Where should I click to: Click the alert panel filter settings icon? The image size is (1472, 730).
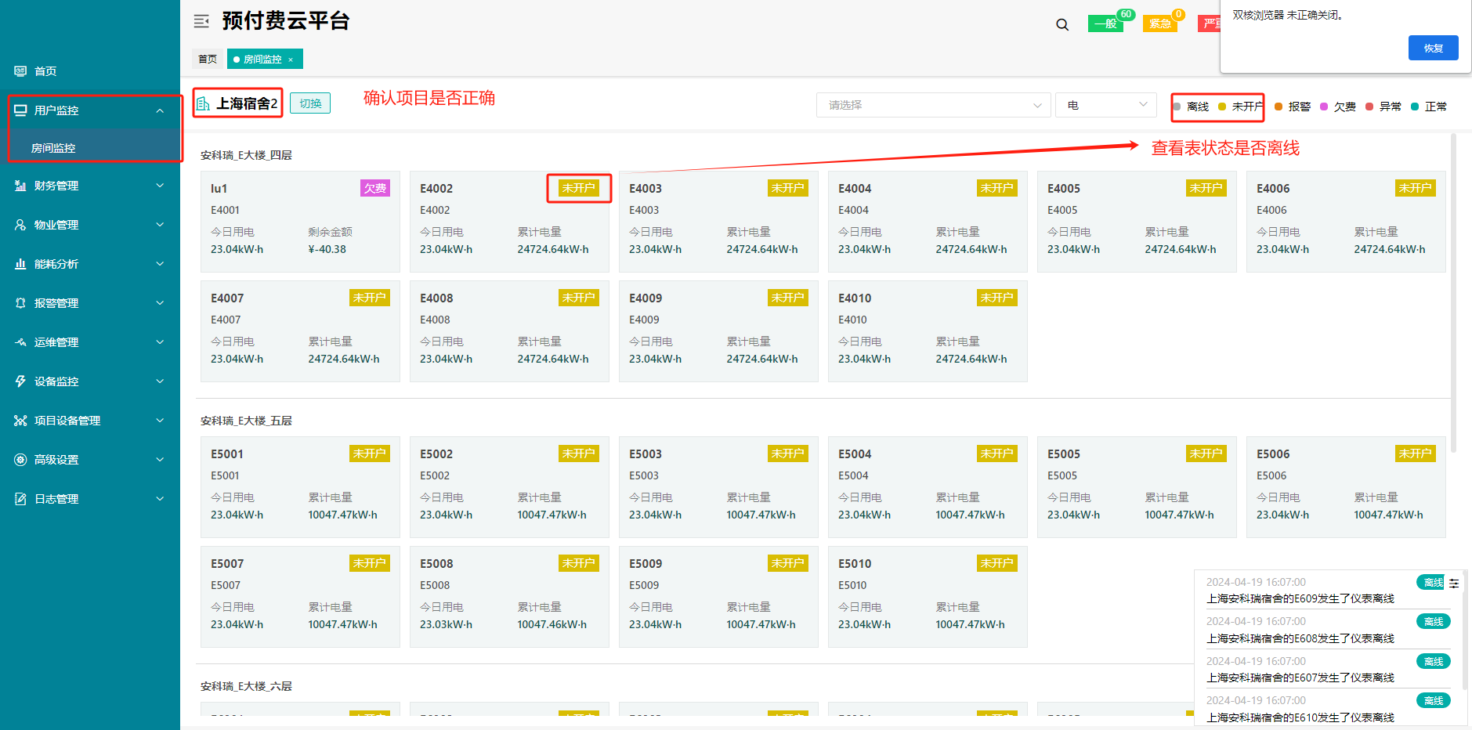click(1454, 583)
